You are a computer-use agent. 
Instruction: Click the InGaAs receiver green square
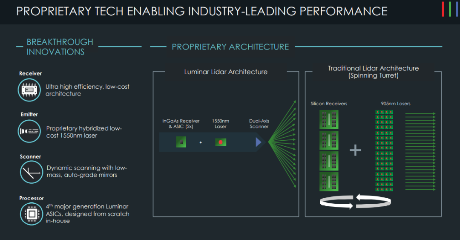pyautogui.click(x=181, y=142)
